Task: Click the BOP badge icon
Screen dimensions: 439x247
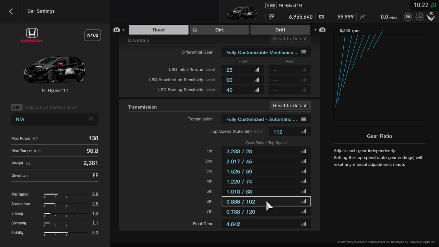Action: pos(17,107)
